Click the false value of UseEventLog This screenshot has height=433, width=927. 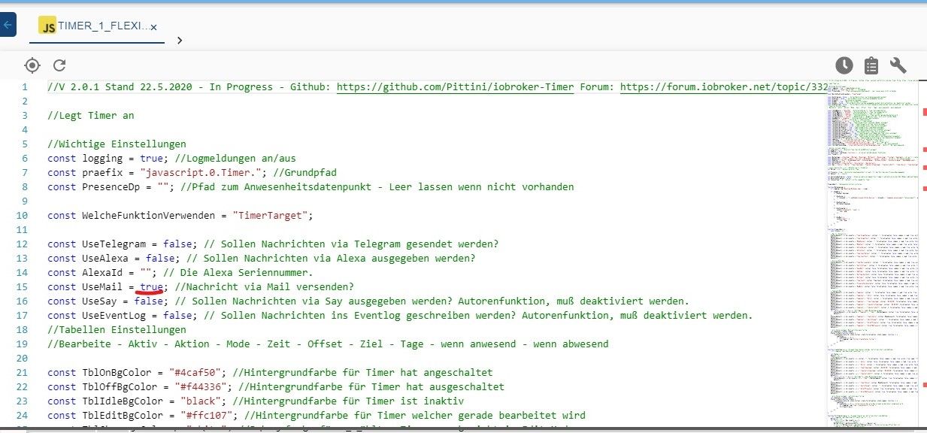[x=177, y=316]
